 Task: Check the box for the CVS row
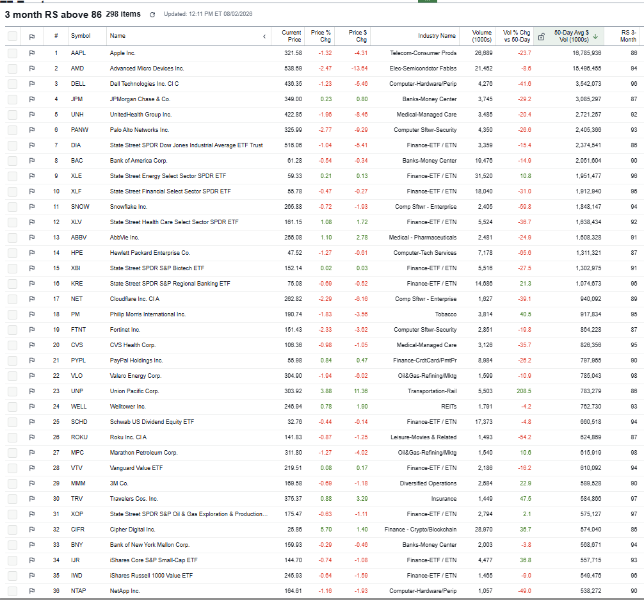click(12, 345)
